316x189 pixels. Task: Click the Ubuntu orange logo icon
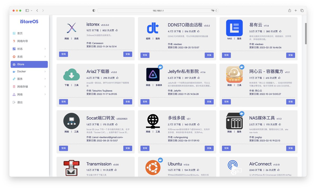pyautogui.click(x=153, y=167)
